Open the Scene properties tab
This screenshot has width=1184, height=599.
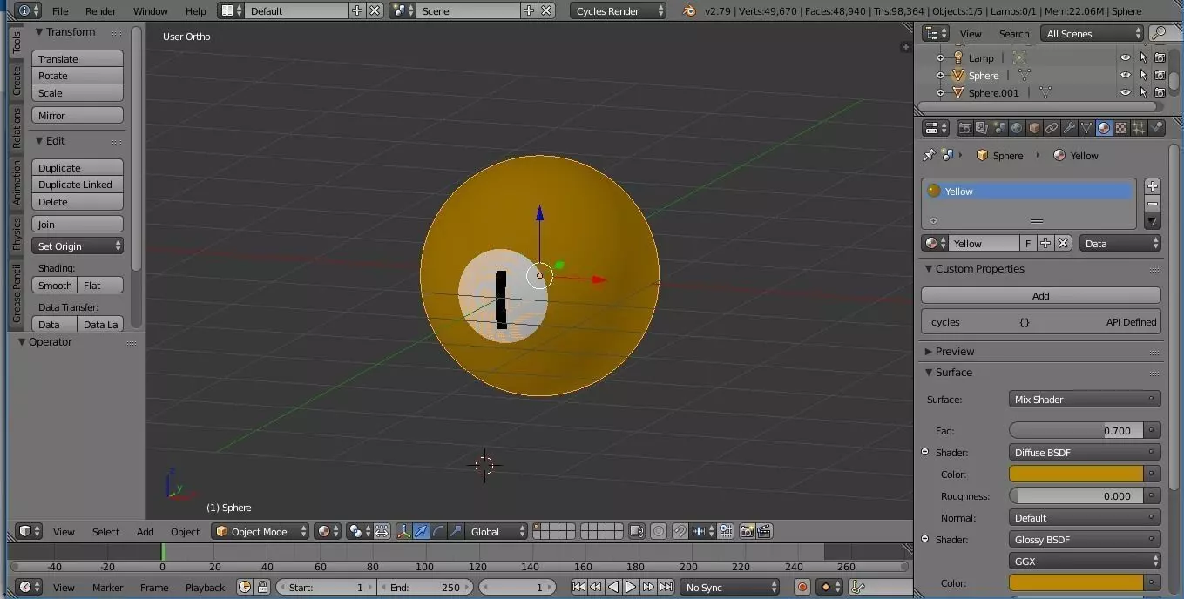pos(999,128)
